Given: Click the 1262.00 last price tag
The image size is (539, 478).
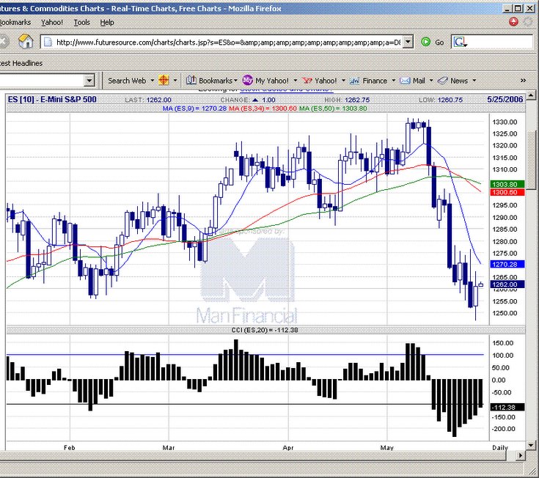Looking at the screenshot, I should 507,284.
